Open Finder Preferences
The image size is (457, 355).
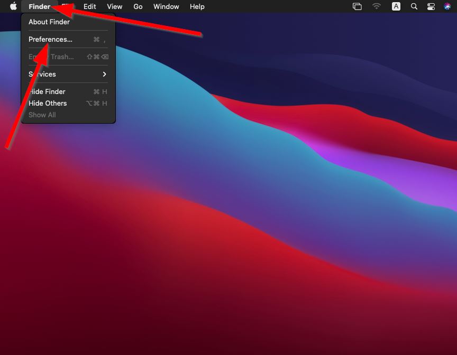pos(50,39)
